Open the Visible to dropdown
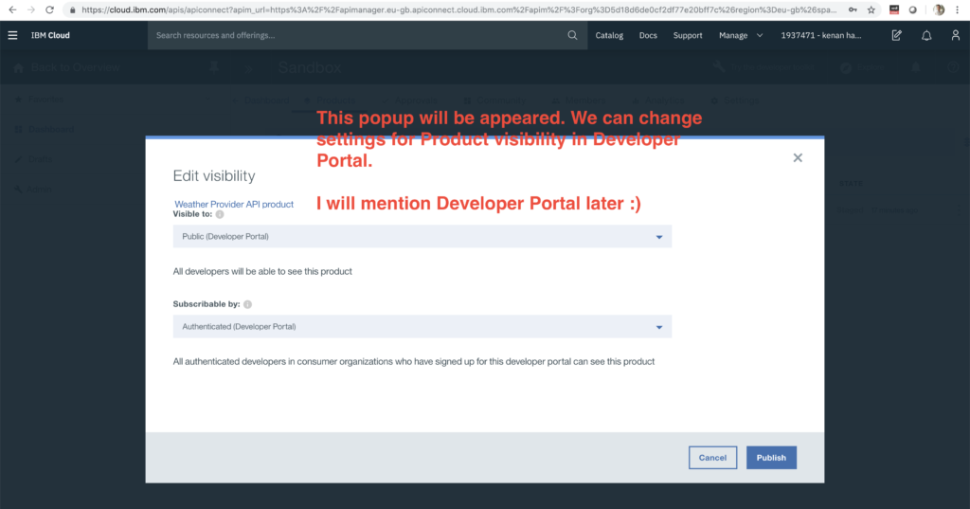The image size is (970, 509). [422, 237]
